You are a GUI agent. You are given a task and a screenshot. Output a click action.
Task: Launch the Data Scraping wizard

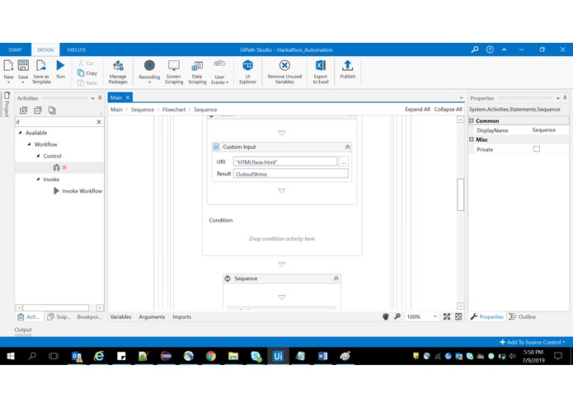[x=197, y=72]
